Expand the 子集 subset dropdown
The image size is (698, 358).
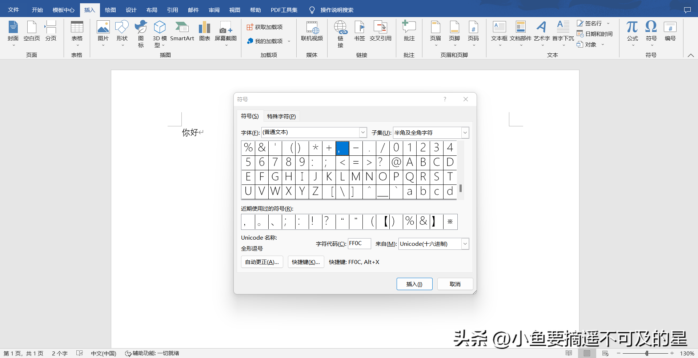click(x=465, y=133)
